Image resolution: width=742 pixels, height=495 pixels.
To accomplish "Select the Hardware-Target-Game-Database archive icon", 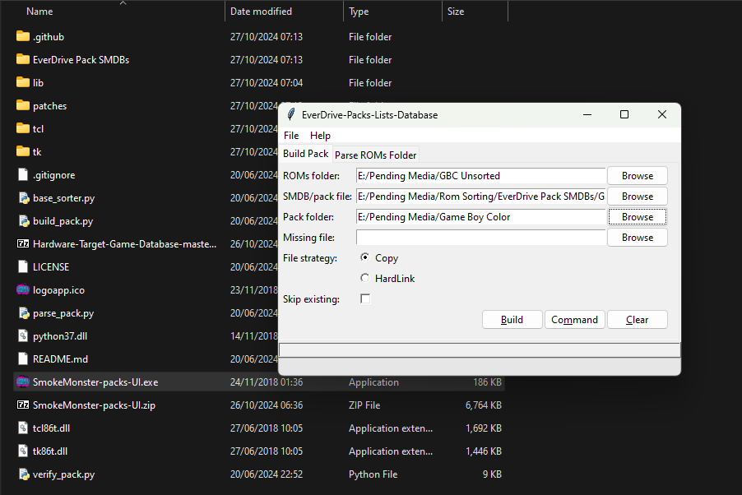I will click(x=23, y=243).
